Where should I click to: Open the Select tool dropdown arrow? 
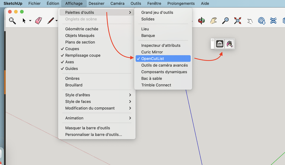point(30,21)
